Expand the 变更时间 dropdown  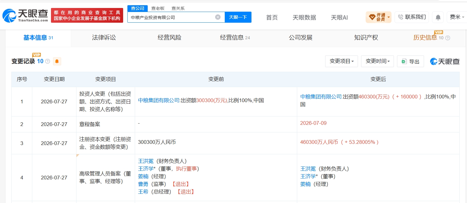[377, 61]
